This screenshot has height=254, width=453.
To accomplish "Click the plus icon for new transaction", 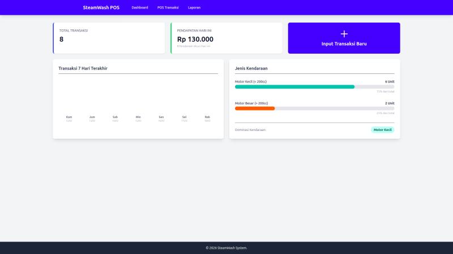I will point(344,34).
